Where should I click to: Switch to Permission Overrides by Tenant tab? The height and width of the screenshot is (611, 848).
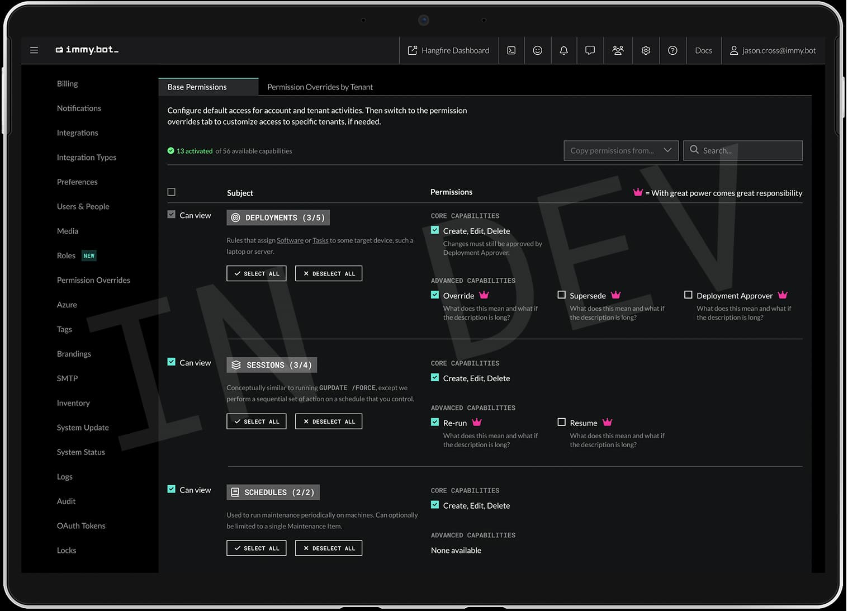tap(320, 87)
